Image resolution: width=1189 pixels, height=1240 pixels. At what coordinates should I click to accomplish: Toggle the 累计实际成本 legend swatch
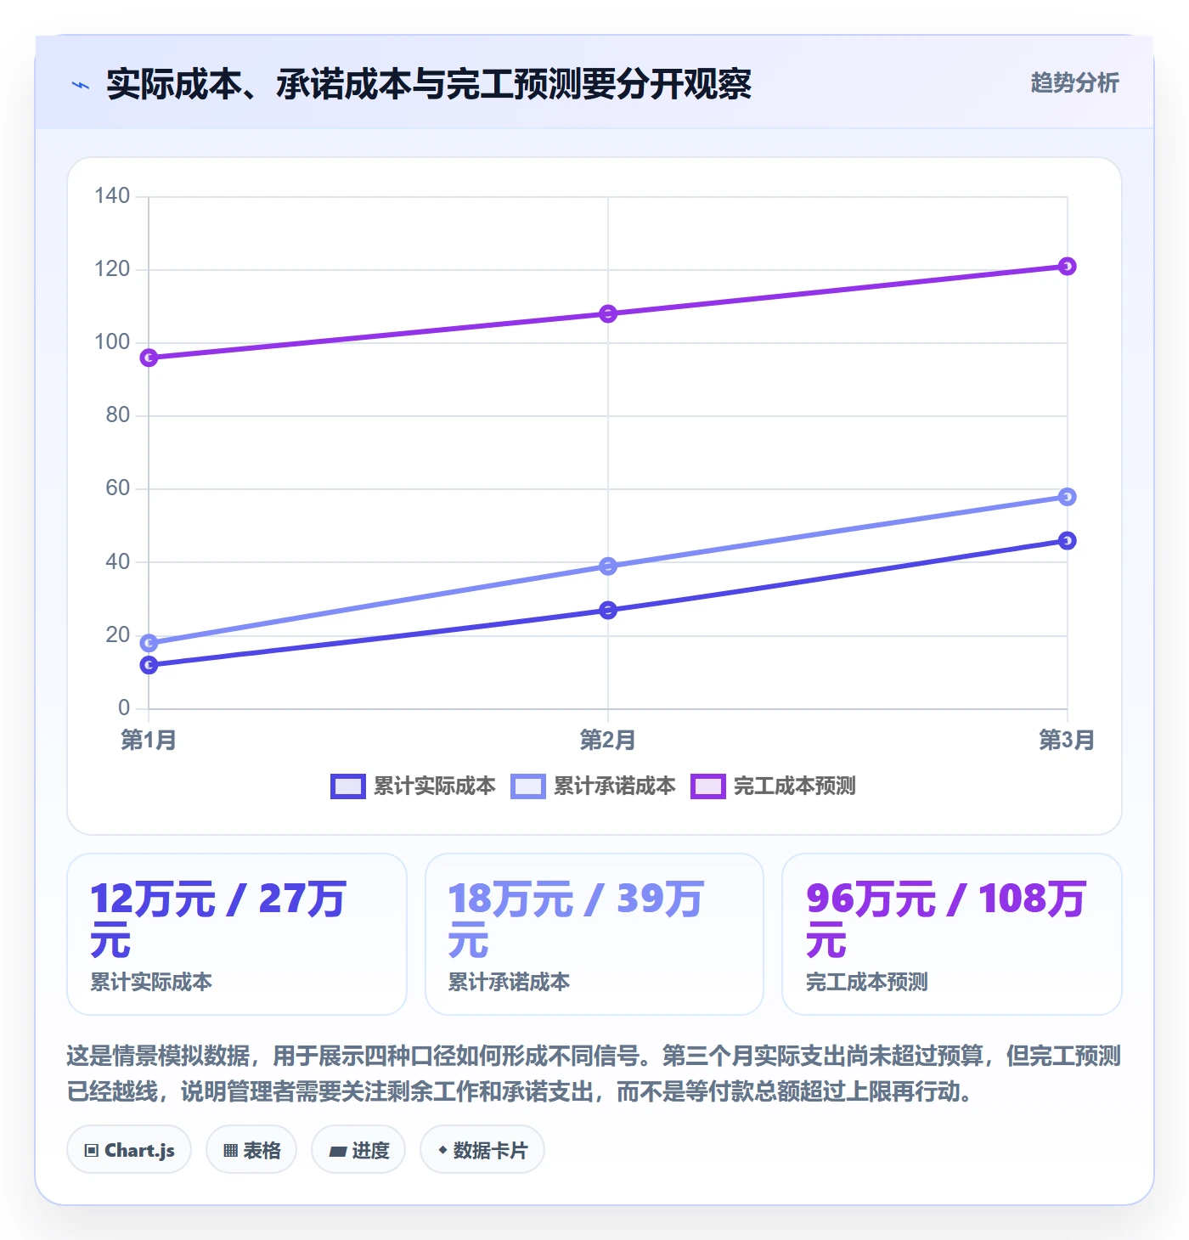pyautogui.click(x=347, y=786)
